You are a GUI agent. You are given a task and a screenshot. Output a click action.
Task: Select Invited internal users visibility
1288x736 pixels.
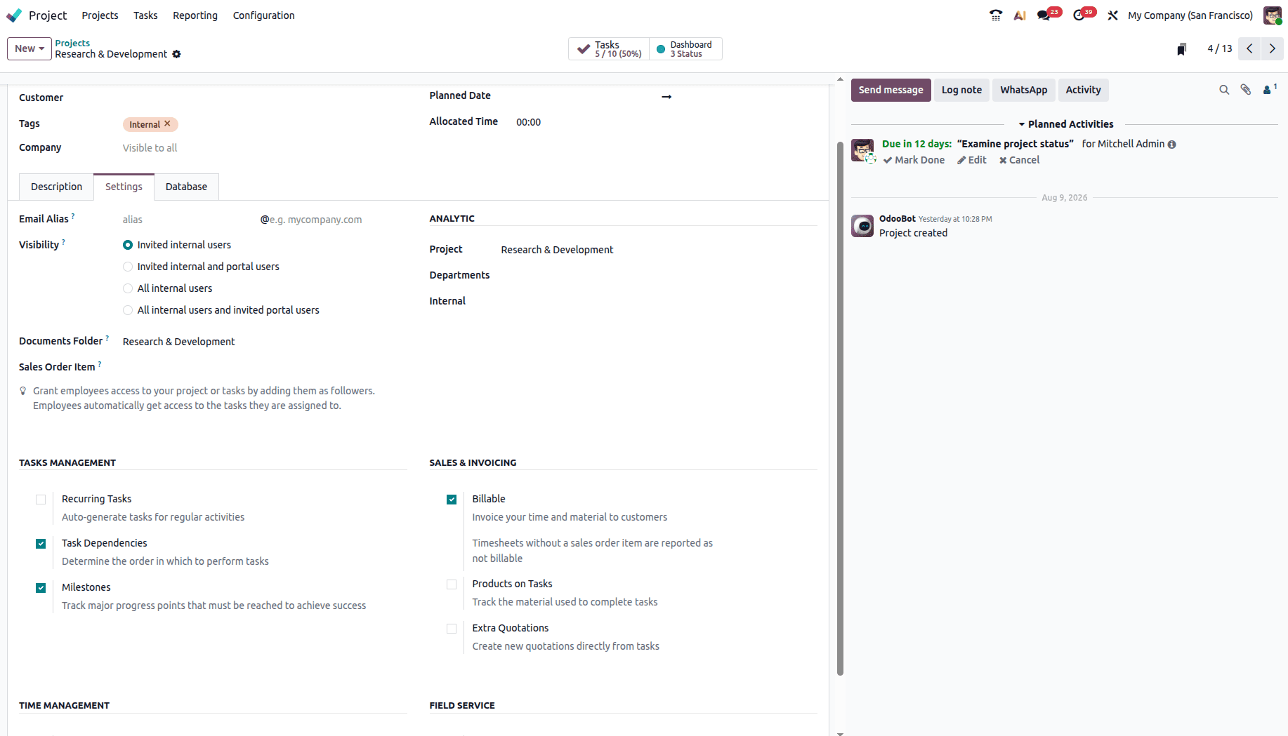click(128, 245)
